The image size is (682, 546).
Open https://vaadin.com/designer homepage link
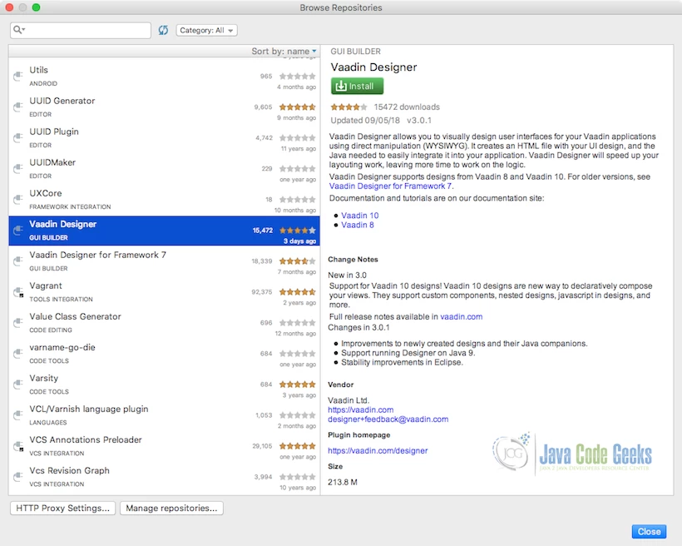coord(378,450)
